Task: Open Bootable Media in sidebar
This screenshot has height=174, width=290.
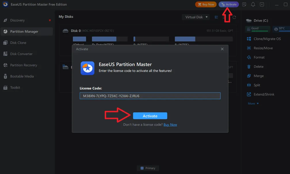Action: point(27,76)
